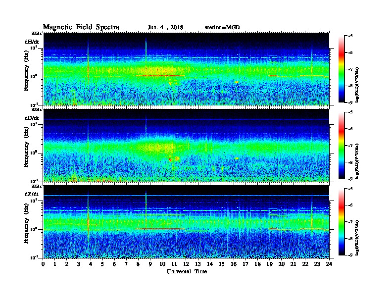Click the dH/dt panel color scale bar
Image resolution: width=392 pixels, height=303 pixels.
point(342,69)
